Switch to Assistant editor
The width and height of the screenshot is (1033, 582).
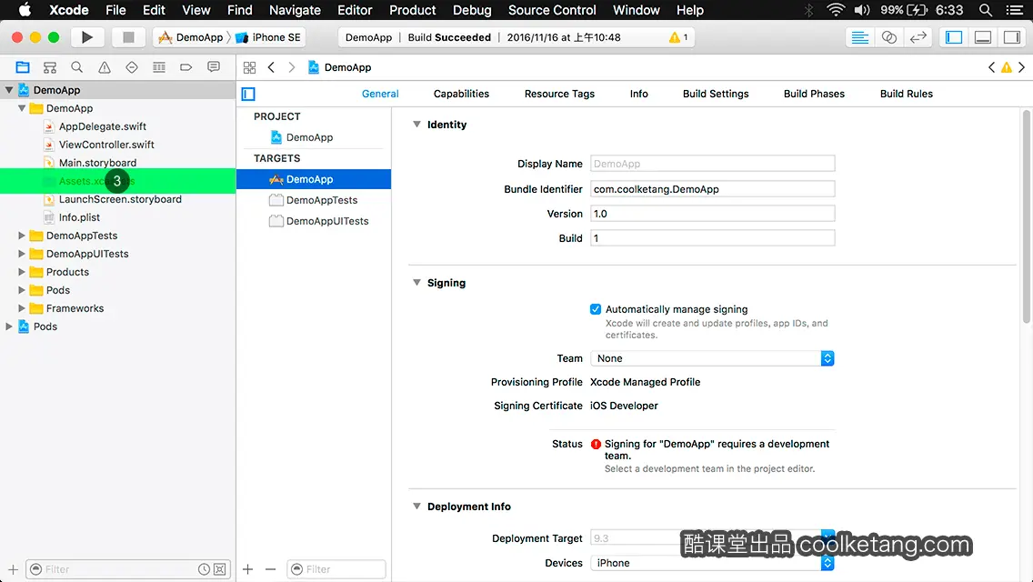pos(888,37)
